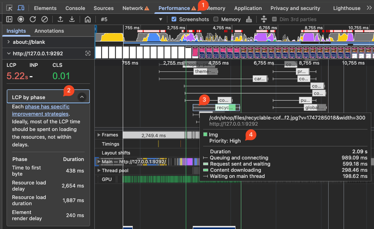This screenshot has height=229, width=374.
Task: Expand the about:blank insight group
Action: pos(8,42)
